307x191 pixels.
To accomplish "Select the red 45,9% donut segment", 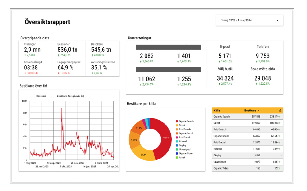I will pyautogui.click(x=165, y=138).
